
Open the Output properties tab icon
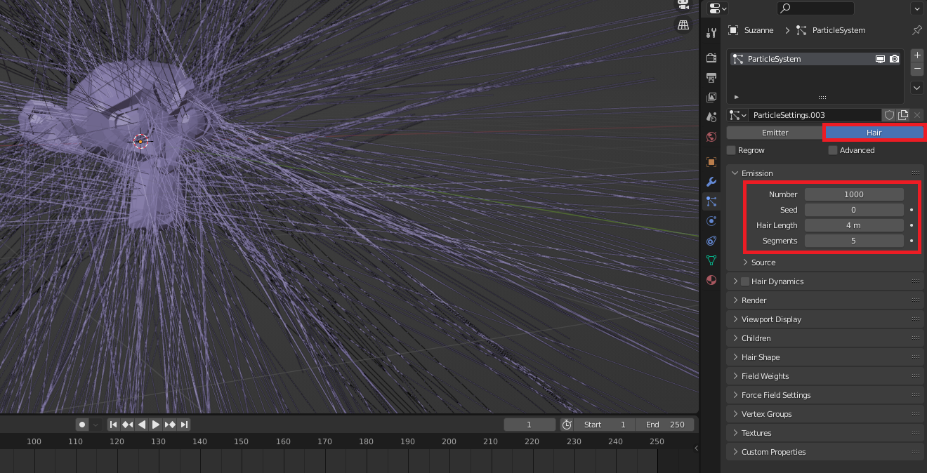tap(711, 77)
